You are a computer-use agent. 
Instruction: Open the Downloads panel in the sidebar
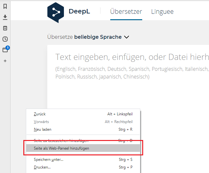pyautogui.click(x=5, y=17)
